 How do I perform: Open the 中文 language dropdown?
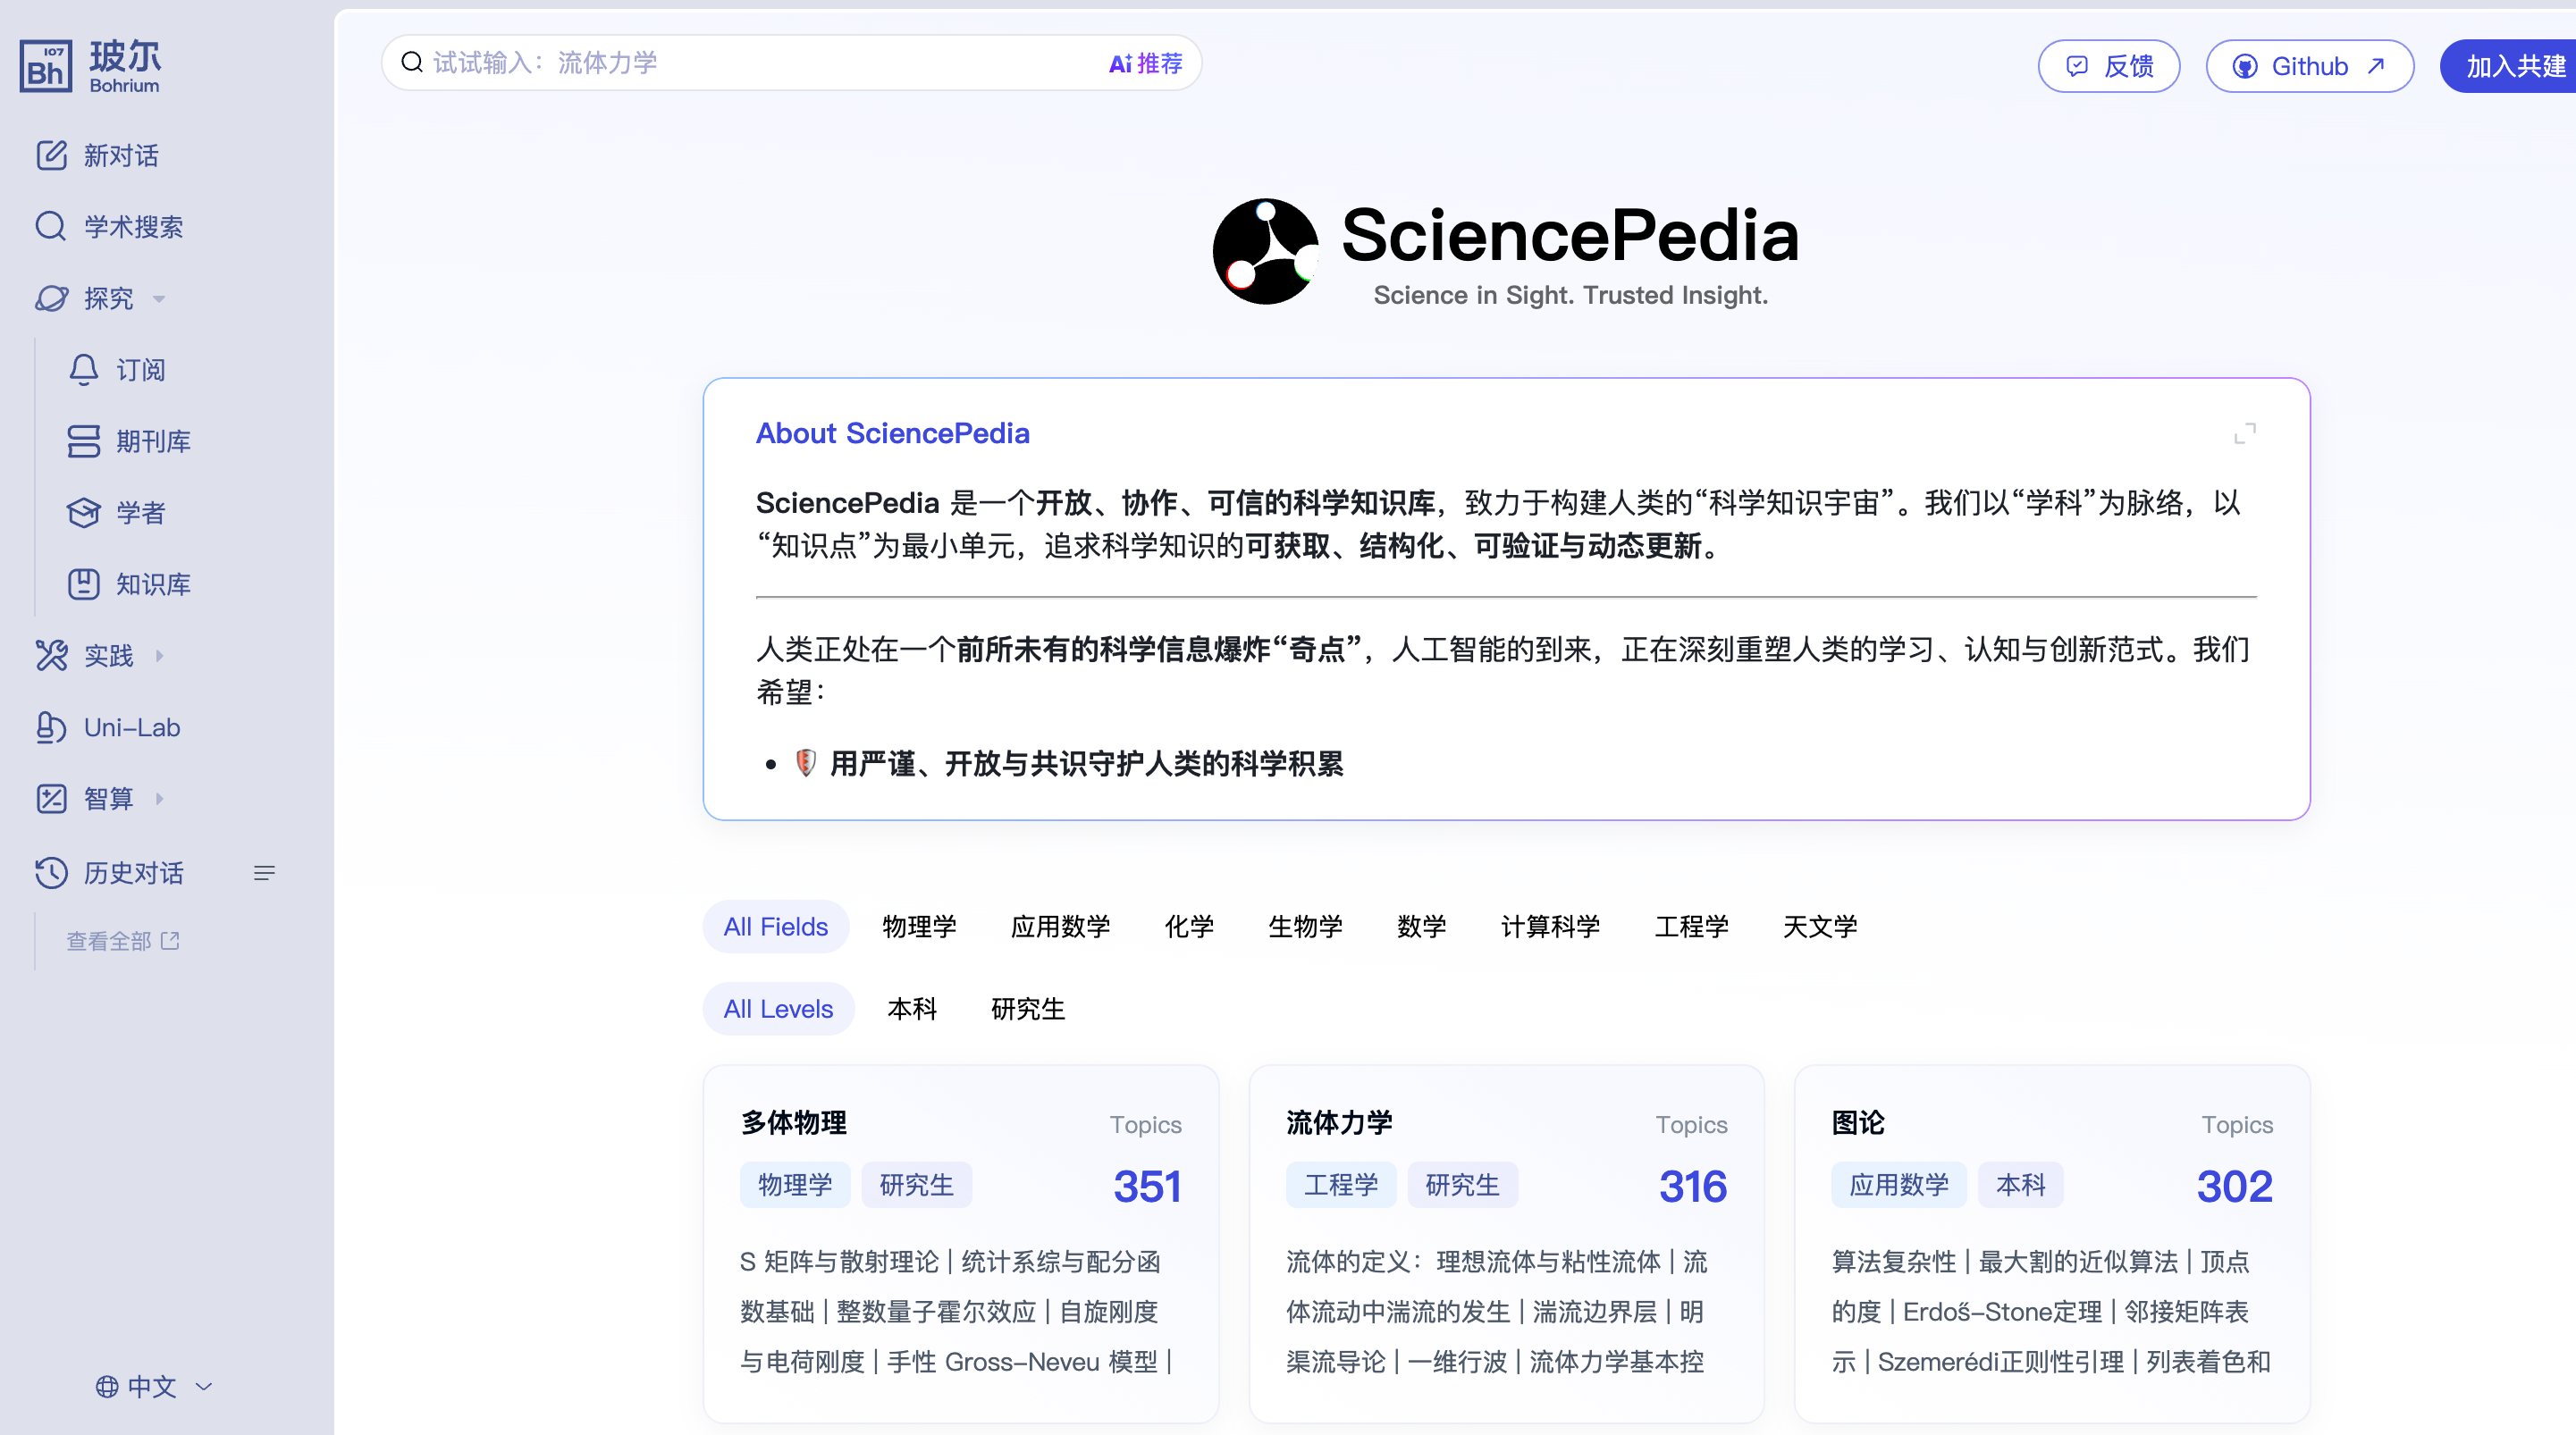[x=154, y=1386]
